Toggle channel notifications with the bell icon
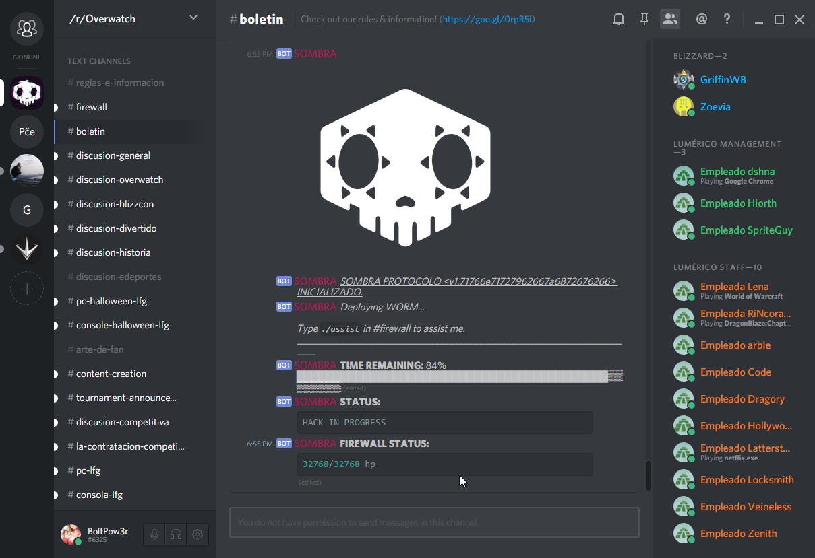The height and width of the screenshot is (558, 815). [x=618, y=18]
